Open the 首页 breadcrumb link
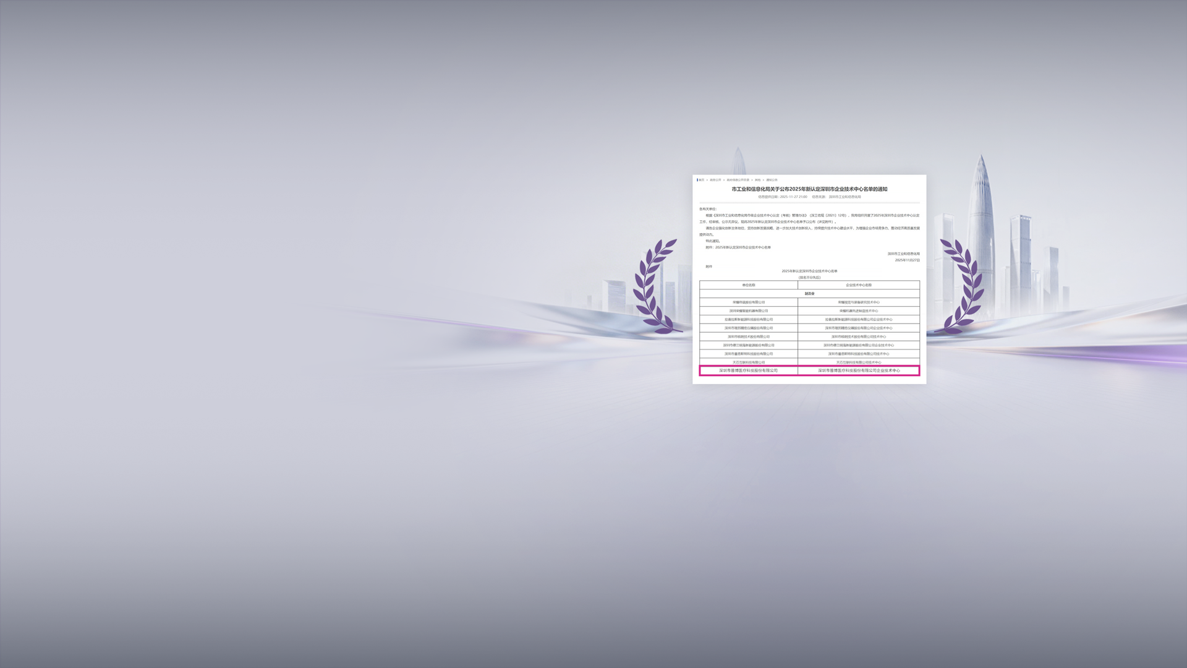 point(702,180)
